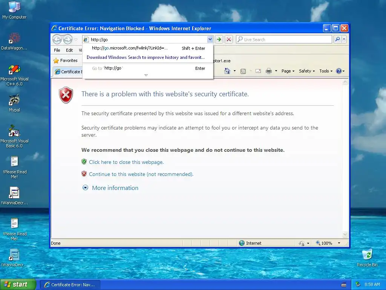Select the go.microsoft.com fwlink suggestion
This screenshot has height=290, width=386.
click(148, 48)
